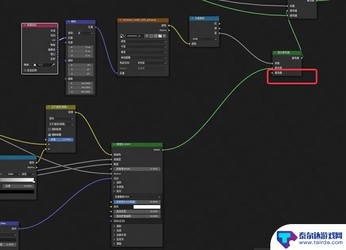The width and height of the screenshot is (346, 250).
Task: Click image name field in Image Texture node
Action: [x=134, y=36]
